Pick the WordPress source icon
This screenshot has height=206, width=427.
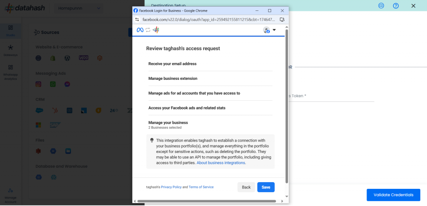(67, 58)
